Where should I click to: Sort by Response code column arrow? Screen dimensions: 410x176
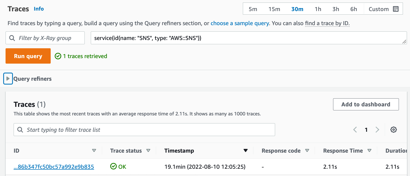coord(307,151)
